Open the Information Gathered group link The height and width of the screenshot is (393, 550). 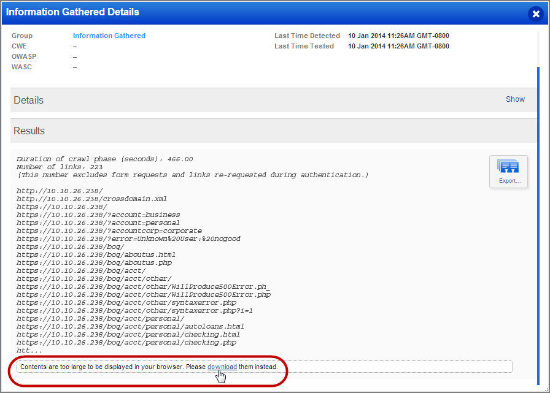pos(109,36)
